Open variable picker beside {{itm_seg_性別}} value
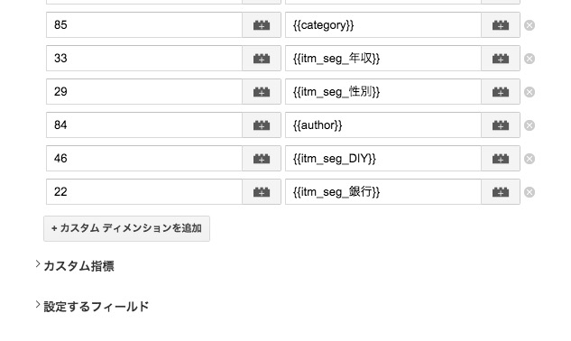The width and height of the screenshot is (571, 341). (501, 92)
